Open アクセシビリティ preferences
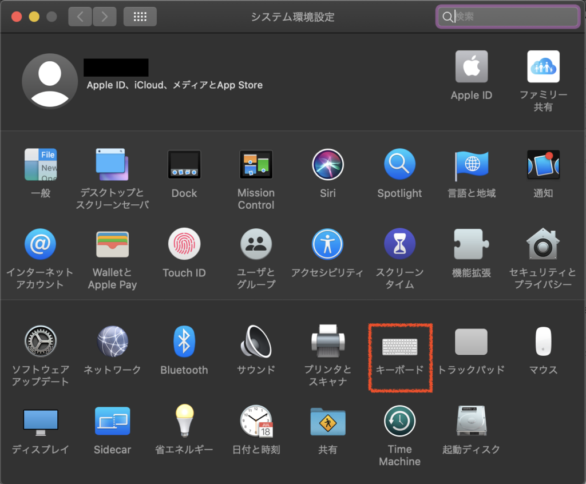586x484 pixels. tap(328, 244)
